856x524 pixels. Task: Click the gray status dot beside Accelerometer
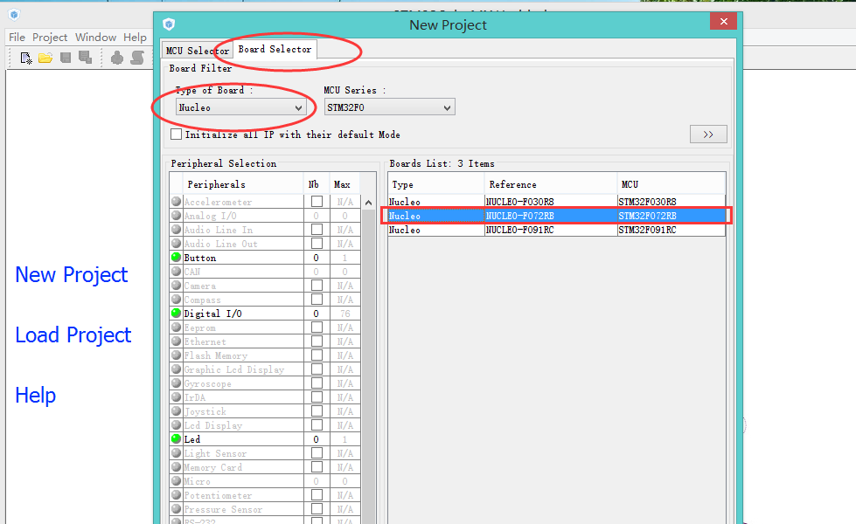point(176,201)
